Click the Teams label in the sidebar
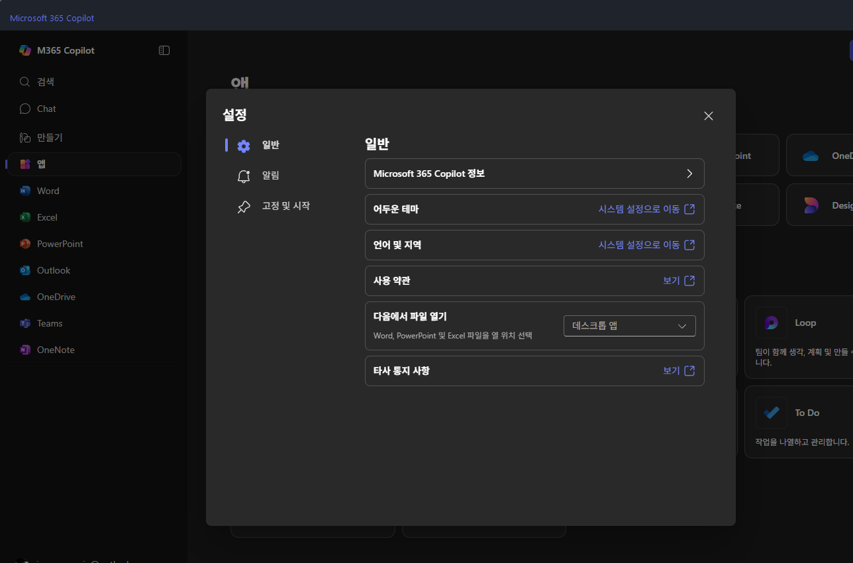This screenshot has height=563, width=853. tap(50, 323)
